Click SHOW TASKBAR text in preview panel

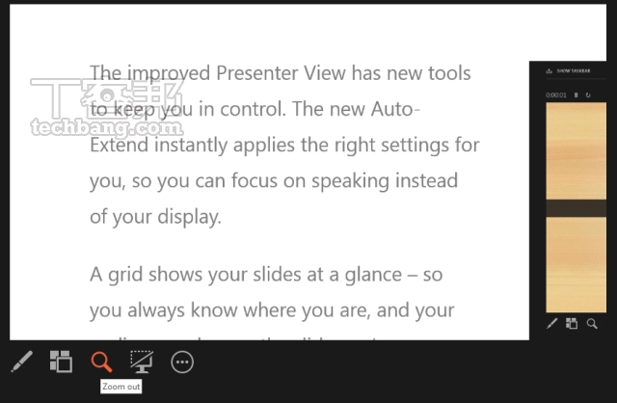coord(574,70)
